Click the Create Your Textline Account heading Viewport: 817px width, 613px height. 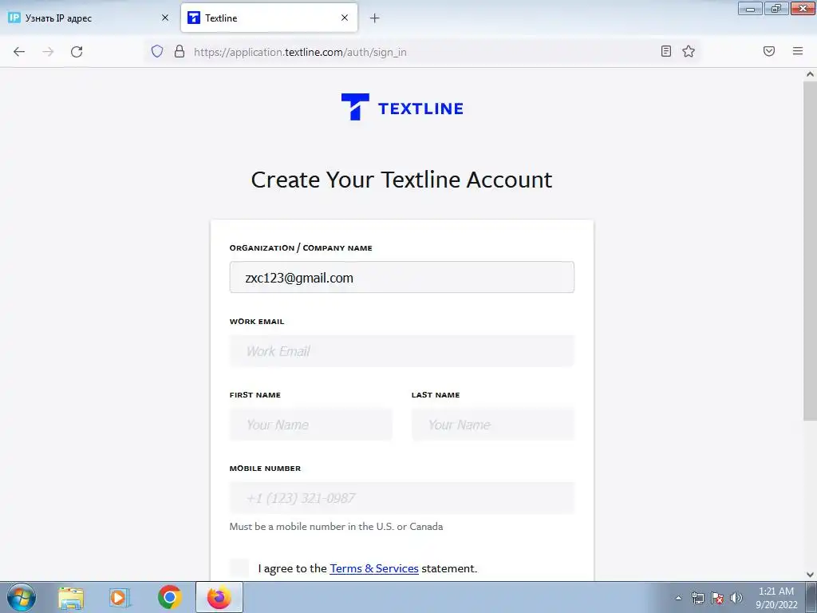click(x=401, y=180)
